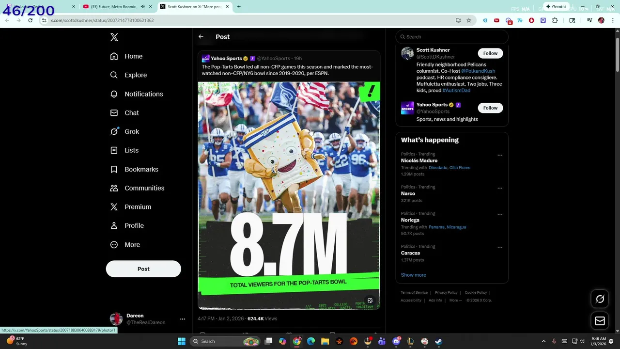The image size is (620, 349).
Task: Click the post timestamp 4:17 PM Jan 2, 2026
Action: 220,319
